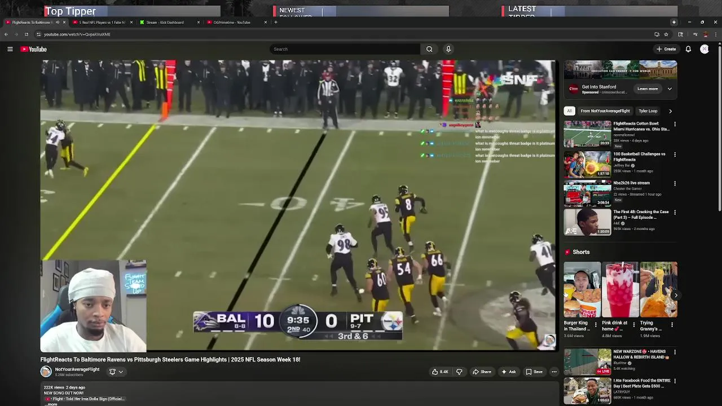This screenshot has height=406, width=722.
Task: Open YouTube notifications bell
Action: [688, 49]
